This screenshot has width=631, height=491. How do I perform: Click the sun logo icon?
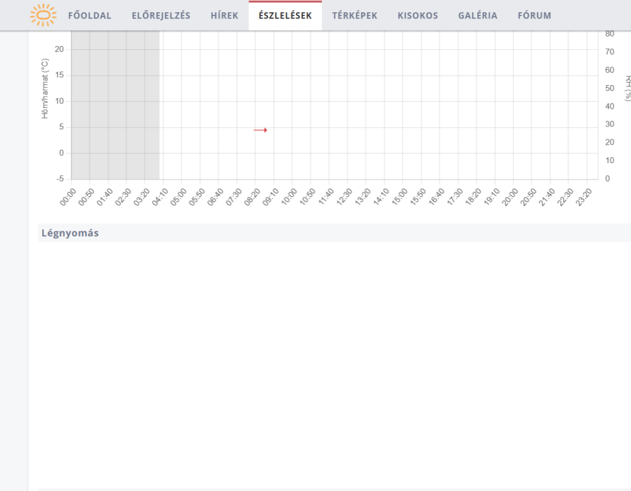click(x=43, y=15)
